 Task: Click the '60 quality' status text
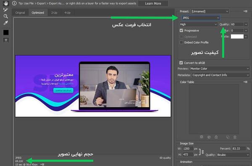tap(165, 158)
